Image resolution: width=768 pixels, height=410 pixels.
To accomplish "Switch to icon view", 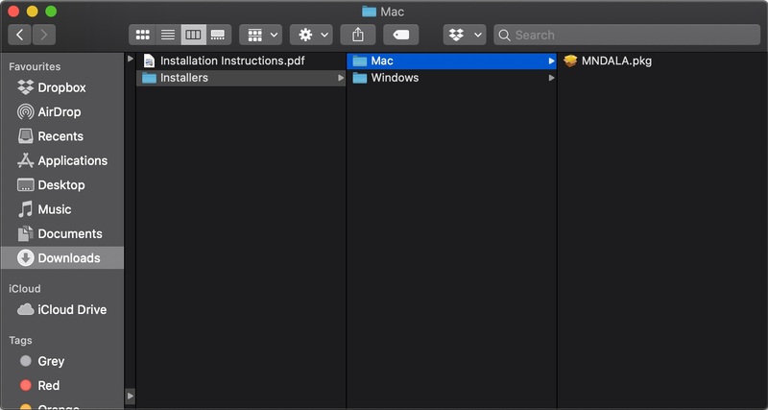I will pos(142,35).
